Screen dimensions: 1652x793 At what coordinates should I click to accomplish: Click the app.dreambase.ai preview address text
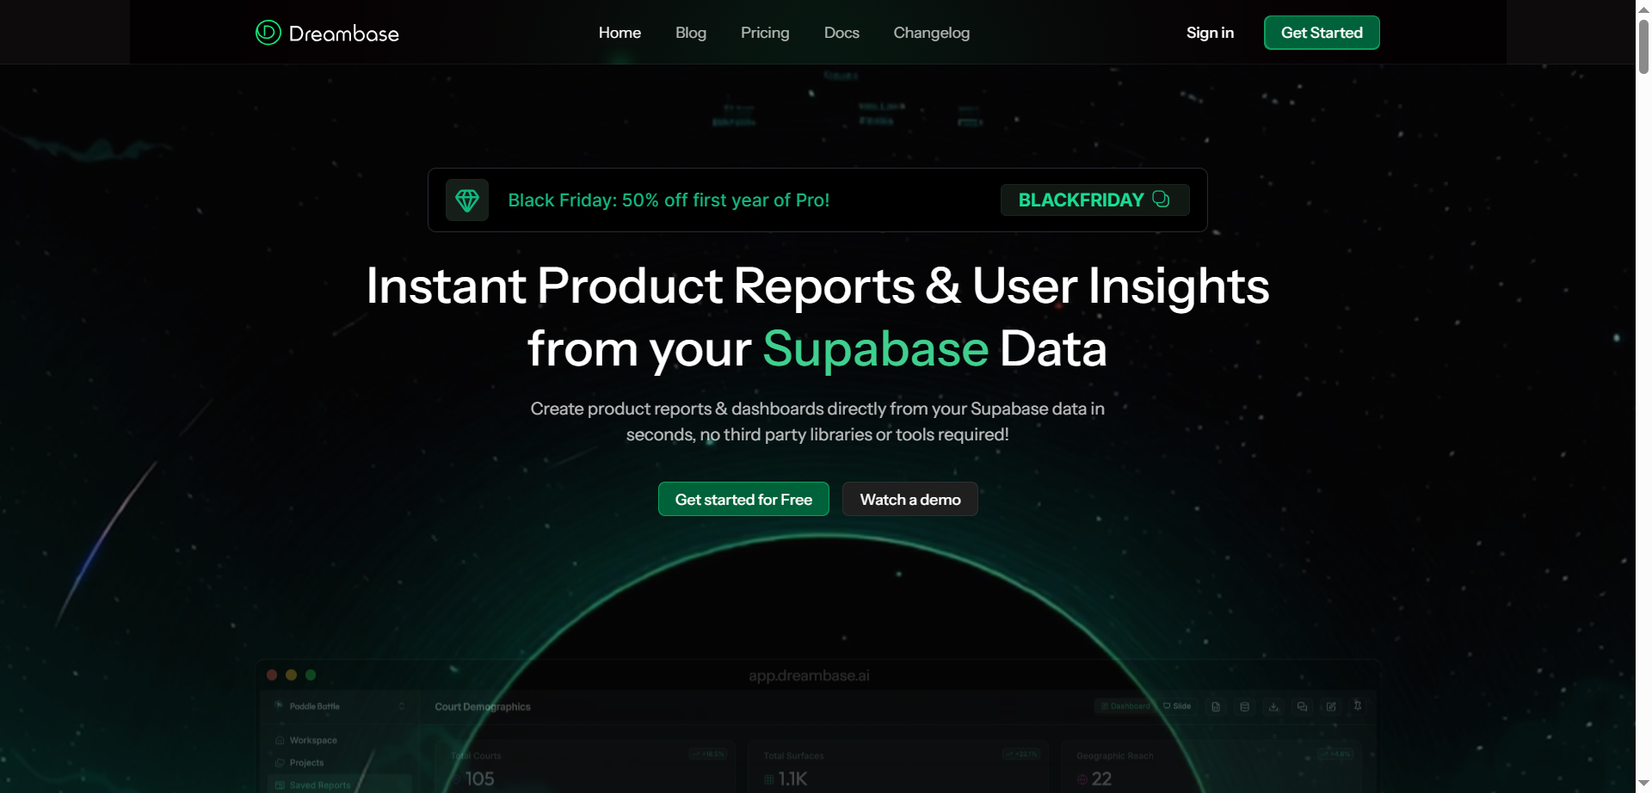click(809, 676)
